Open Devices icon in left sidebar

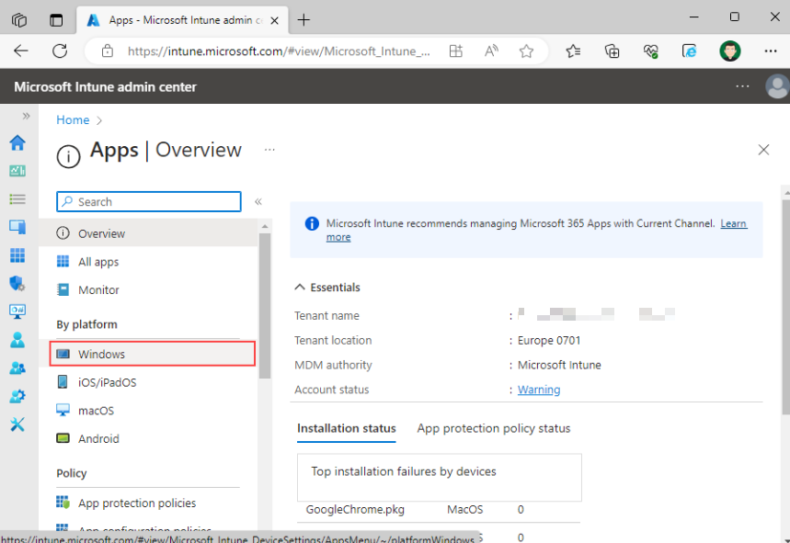[17, 228]
